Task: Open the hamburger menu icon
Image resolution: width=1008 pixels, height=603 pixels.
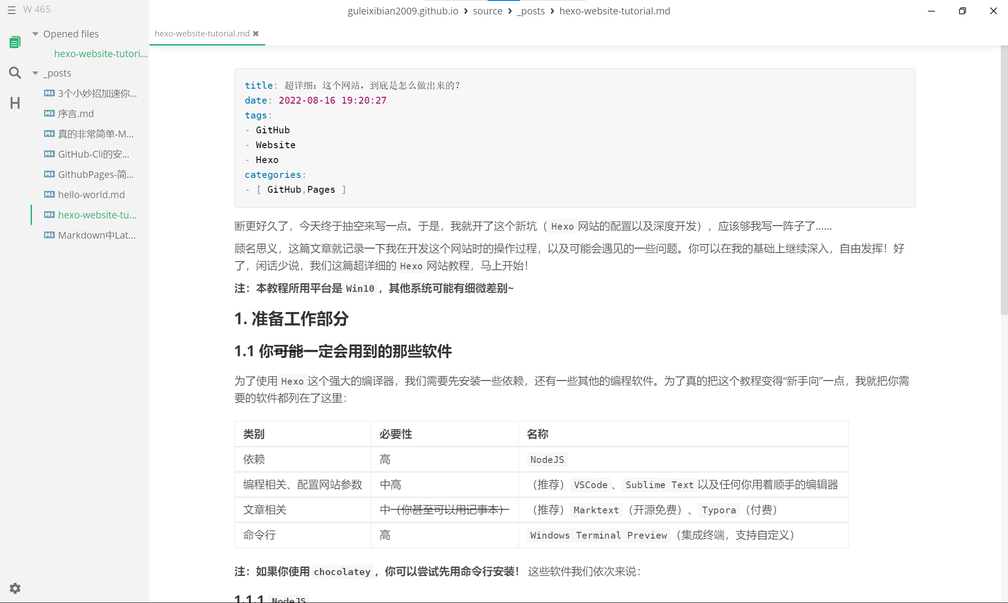Action: point(12,10)
